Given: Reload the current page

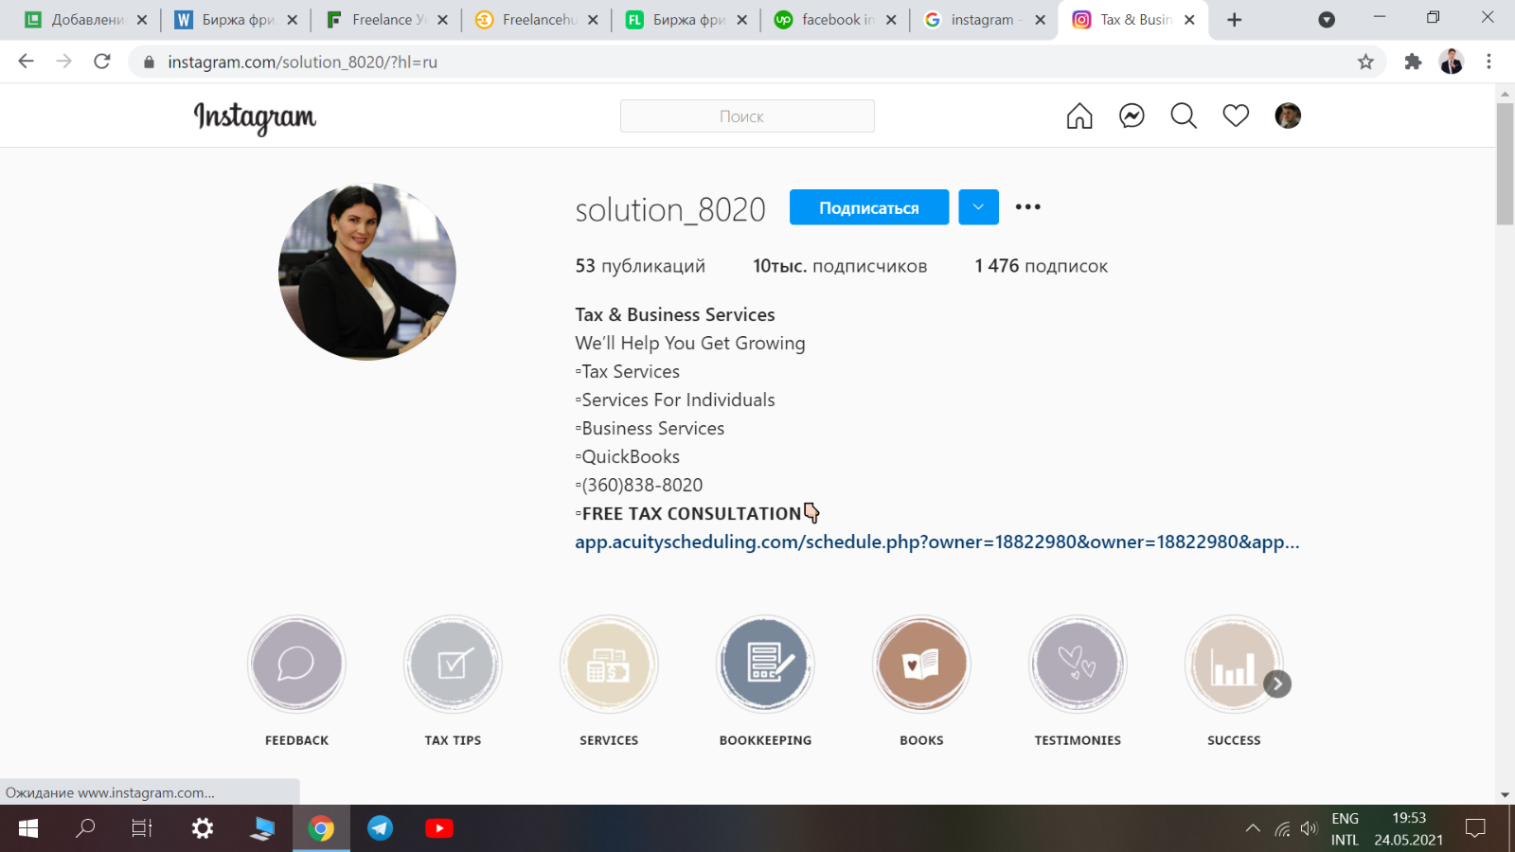Looking at the screenshot, I should (x=102, y=62).
